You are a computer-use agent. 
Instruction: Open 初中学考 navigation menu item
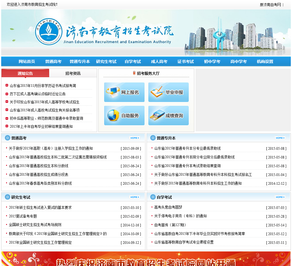click(212, 61)
